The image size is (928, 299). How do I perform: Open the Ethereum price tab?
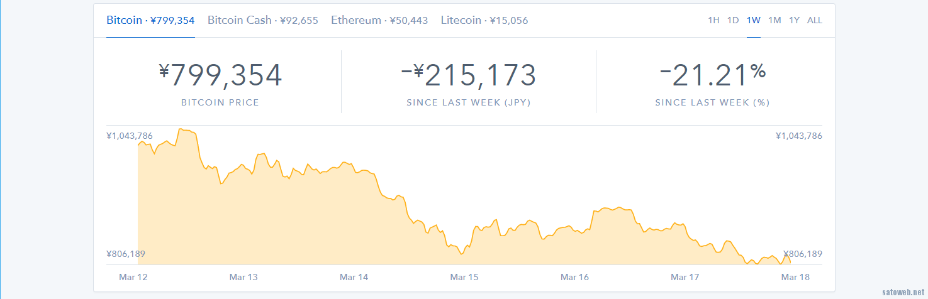coord(379,20)
